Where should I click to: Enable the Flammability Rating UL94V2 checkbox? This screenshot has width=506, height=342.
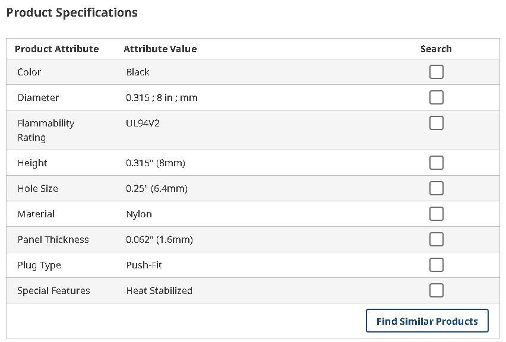437,123
